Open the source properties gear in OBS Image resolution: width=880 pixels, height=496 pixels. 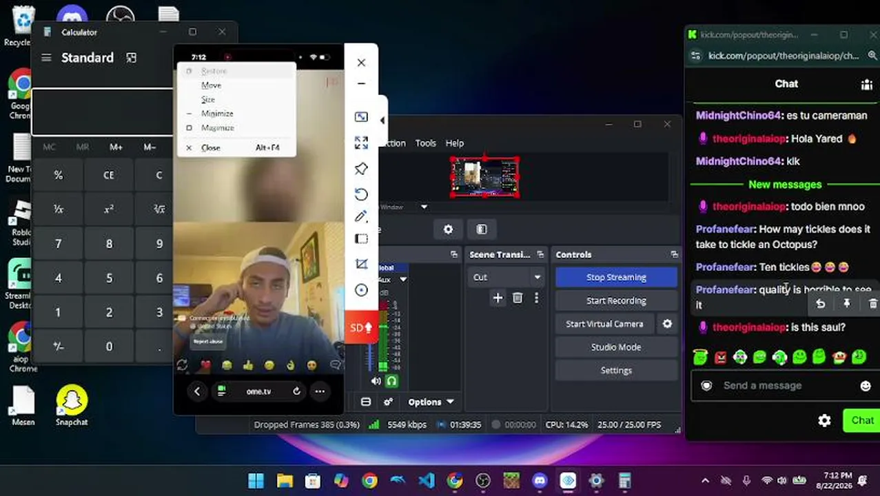448,229
